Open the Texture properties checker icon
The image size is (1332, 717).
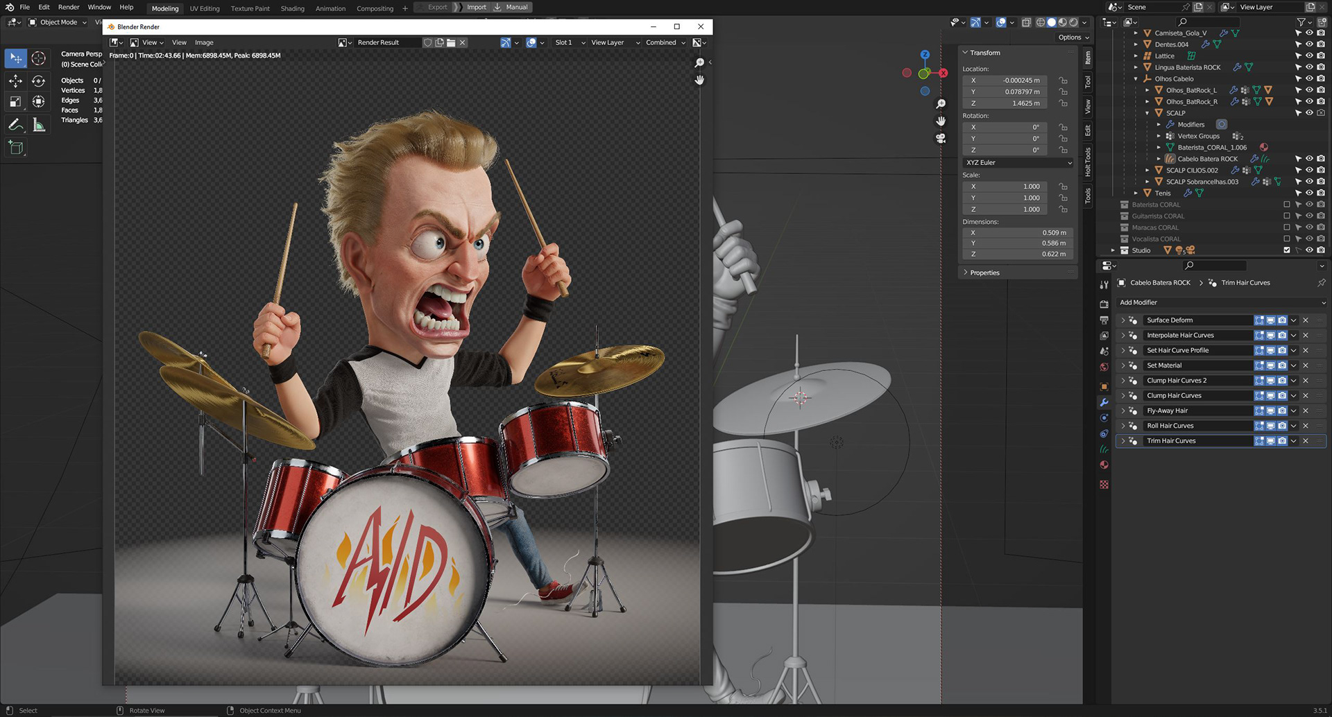click(1104, 485)
